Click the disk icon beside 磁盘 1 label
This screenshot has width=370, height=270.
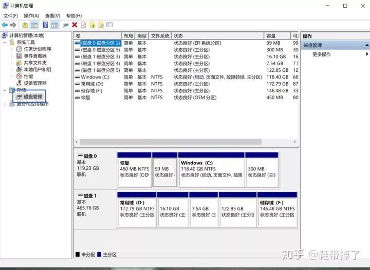click(80, 196)
